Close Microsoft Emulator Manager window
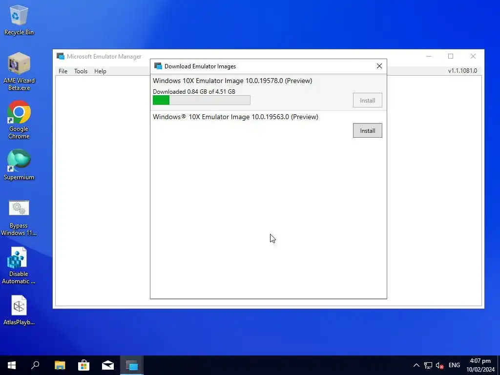 pyautogui.click(x=473, y=57)
